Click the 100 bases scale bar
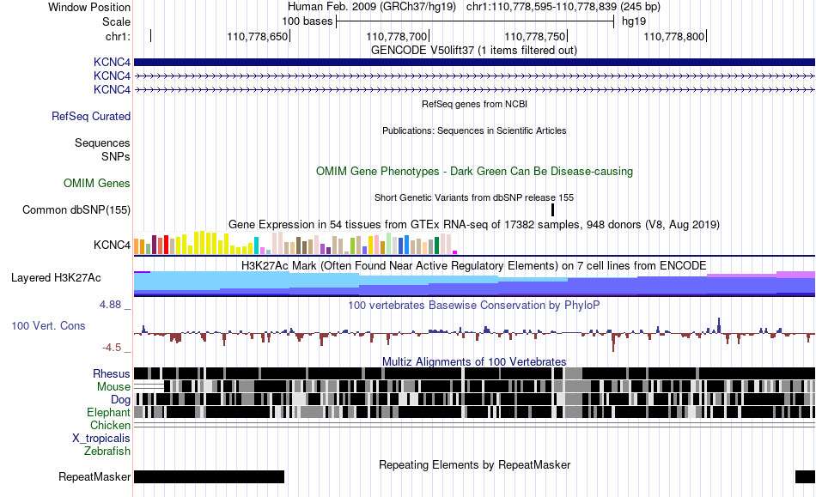 click(x=475, y=21)
